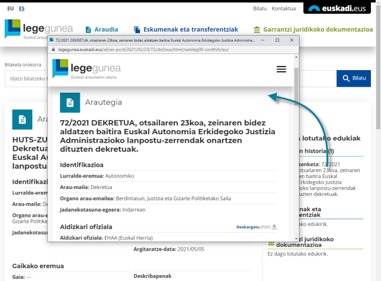Click the padlock icon in popup address bar
Screen dimensions: 381x281
click(54, 50)
